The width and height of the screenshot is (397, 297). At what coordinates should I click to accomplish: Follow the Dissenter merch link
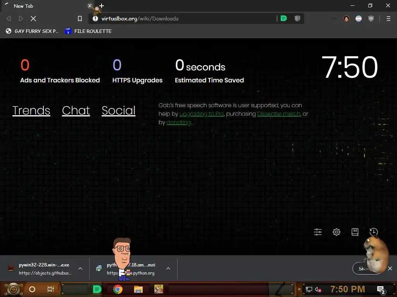coord(279,114)
